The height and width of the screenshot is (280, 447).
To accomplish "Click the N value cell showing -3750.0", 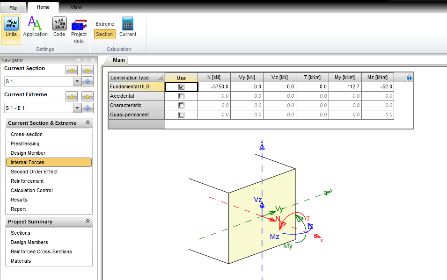I will [x=214, y=86].
